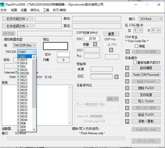Click the 重置 button

point(111,34)
